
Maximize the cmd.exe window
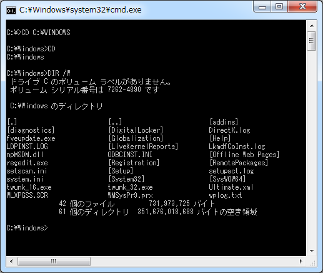[x=279, y=7]
